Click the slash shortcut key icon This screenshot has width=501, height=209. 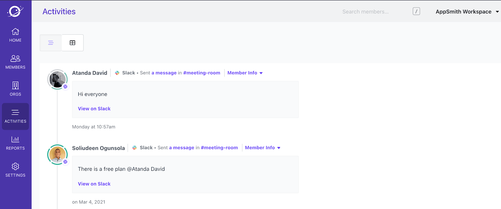coord(416,12)
